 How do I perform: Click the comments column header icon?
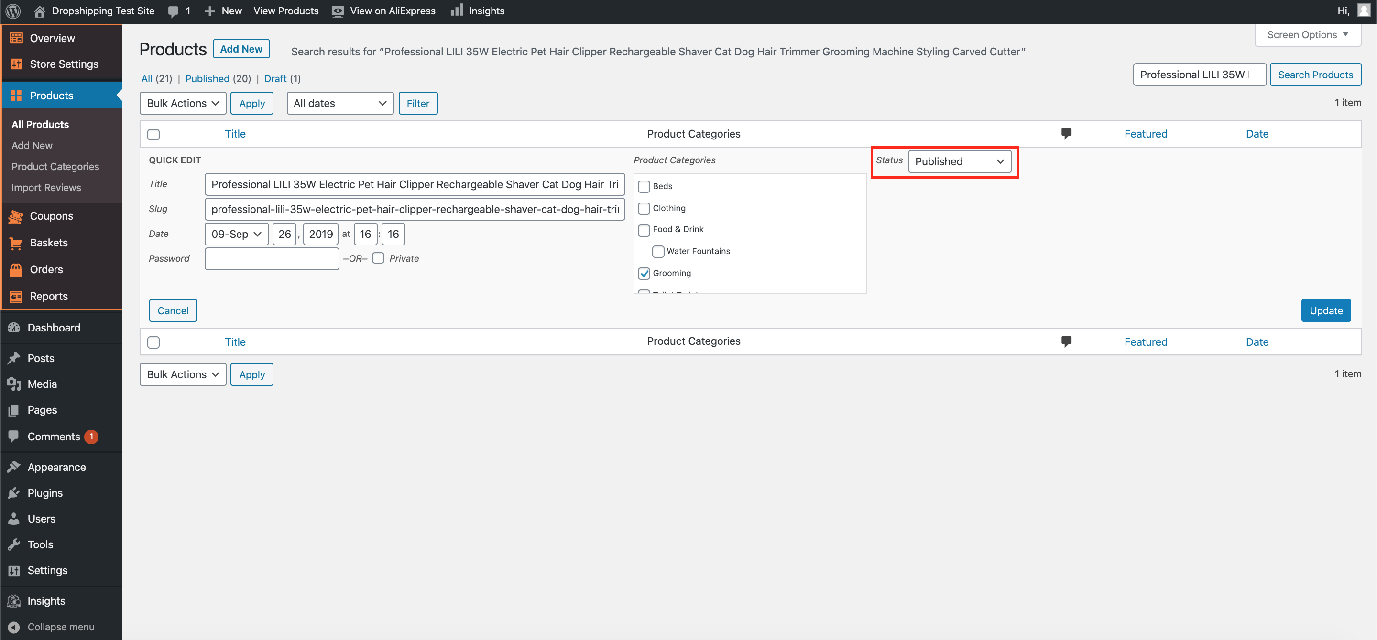1066,133
